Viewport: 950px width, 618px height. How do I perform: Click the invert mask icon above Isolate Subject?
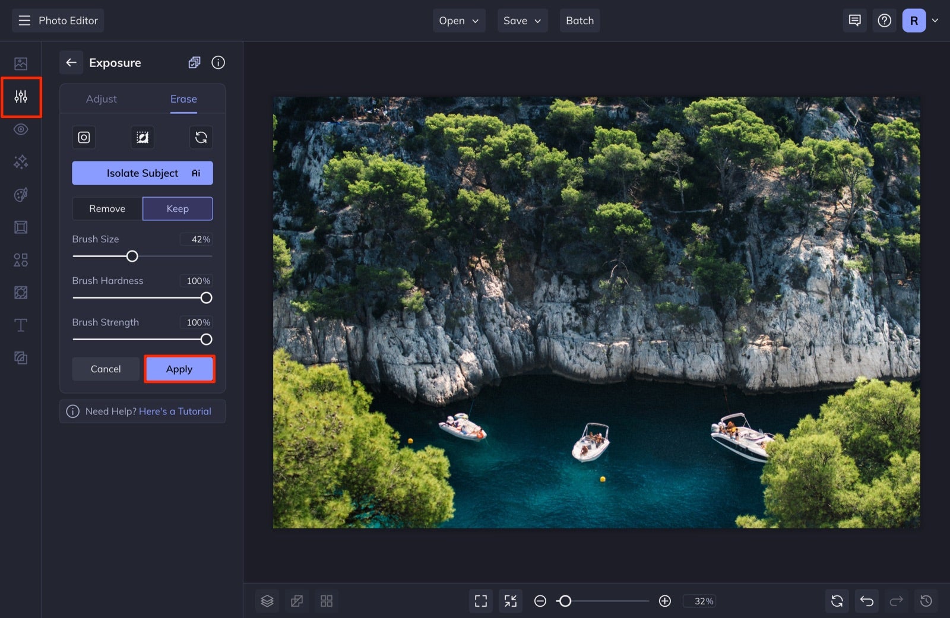142,137
